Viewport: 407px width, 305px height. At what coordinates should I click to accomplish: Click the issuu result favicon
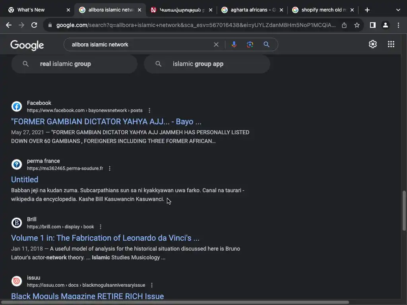(17, 281)
